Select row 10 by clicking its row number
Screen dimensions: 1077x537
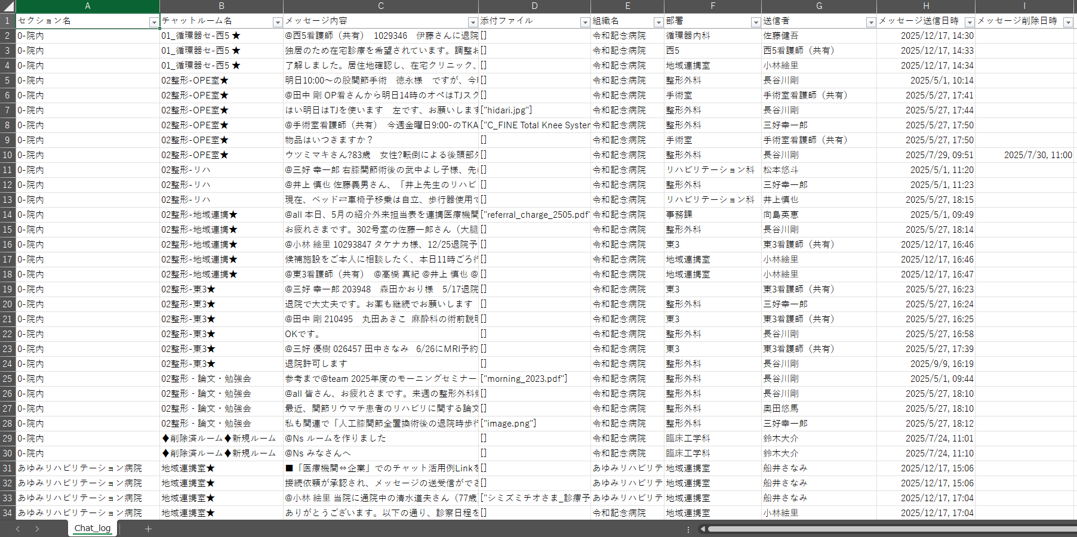(x=8, y=155)
